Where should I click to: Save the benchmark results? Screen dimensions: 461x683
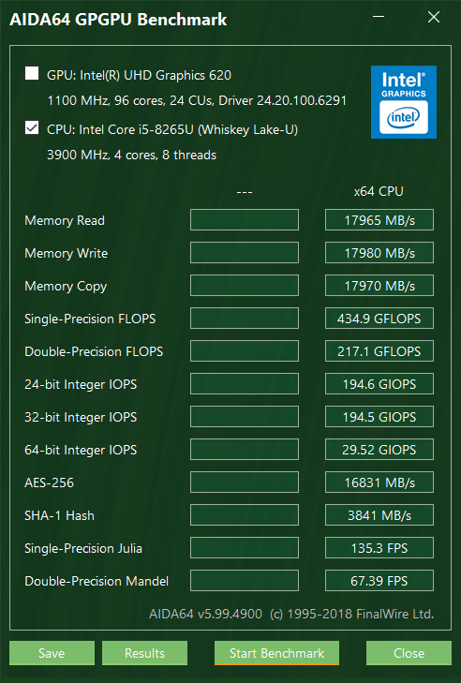point(52,653)
